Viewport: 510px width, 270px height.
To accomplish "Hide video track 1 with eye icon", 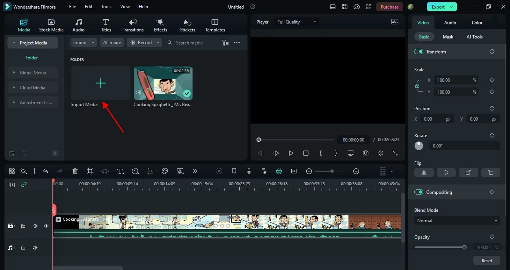I will coord(46,226).
